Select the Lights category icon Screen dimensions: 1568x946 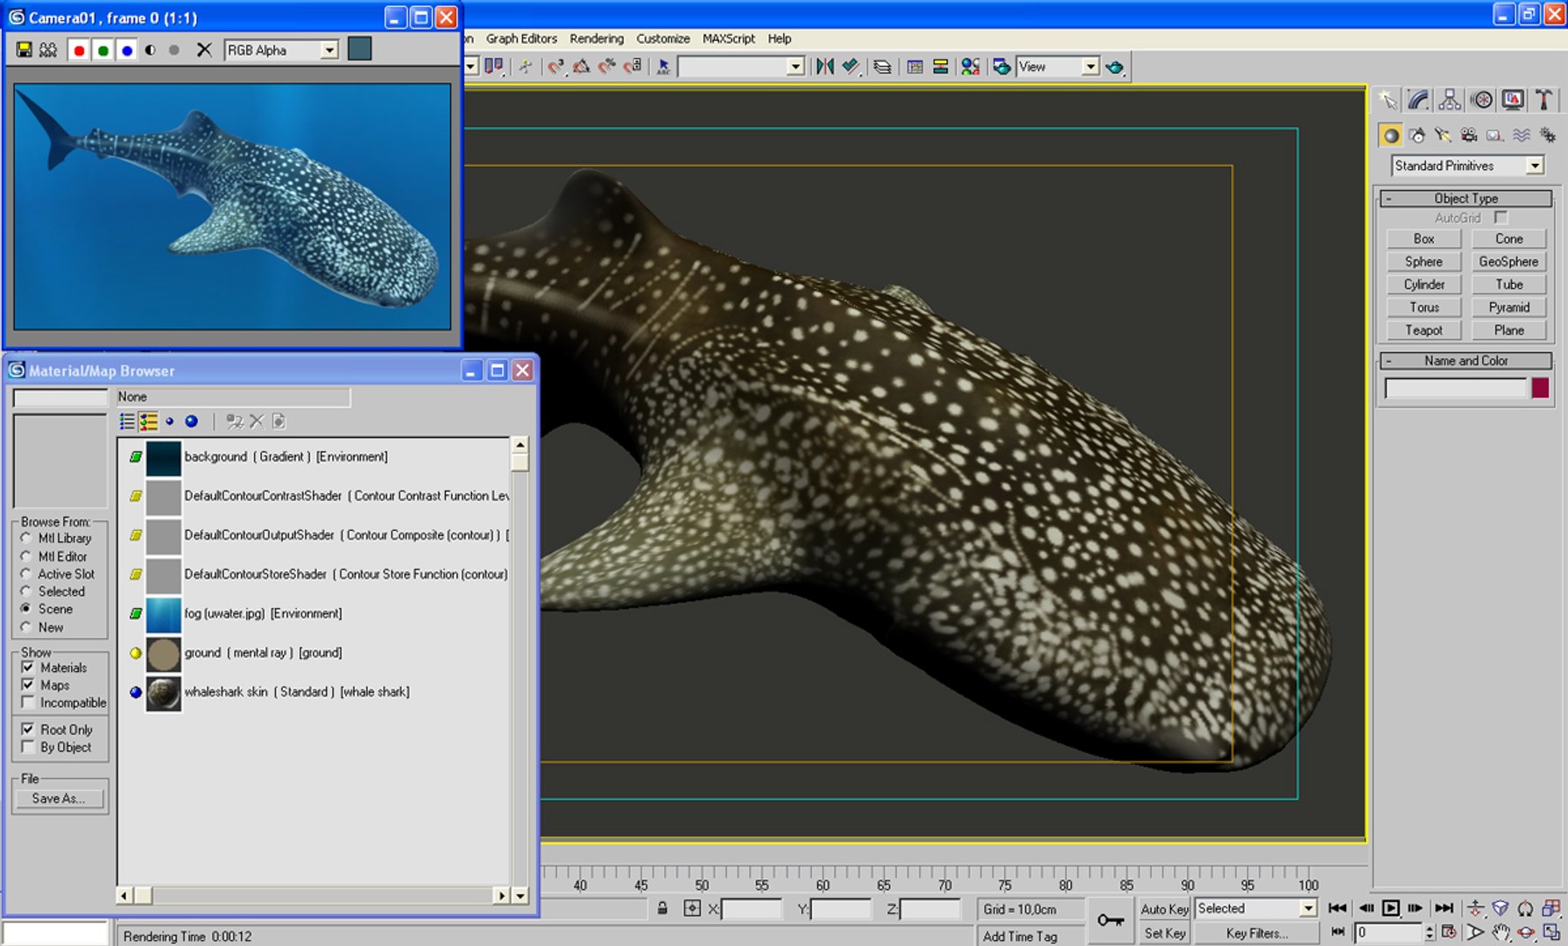1443,135
